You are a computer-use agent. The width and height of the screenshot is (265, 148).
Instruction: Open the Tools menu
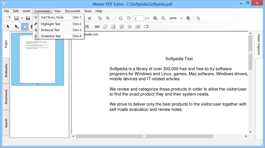[88, 11]
